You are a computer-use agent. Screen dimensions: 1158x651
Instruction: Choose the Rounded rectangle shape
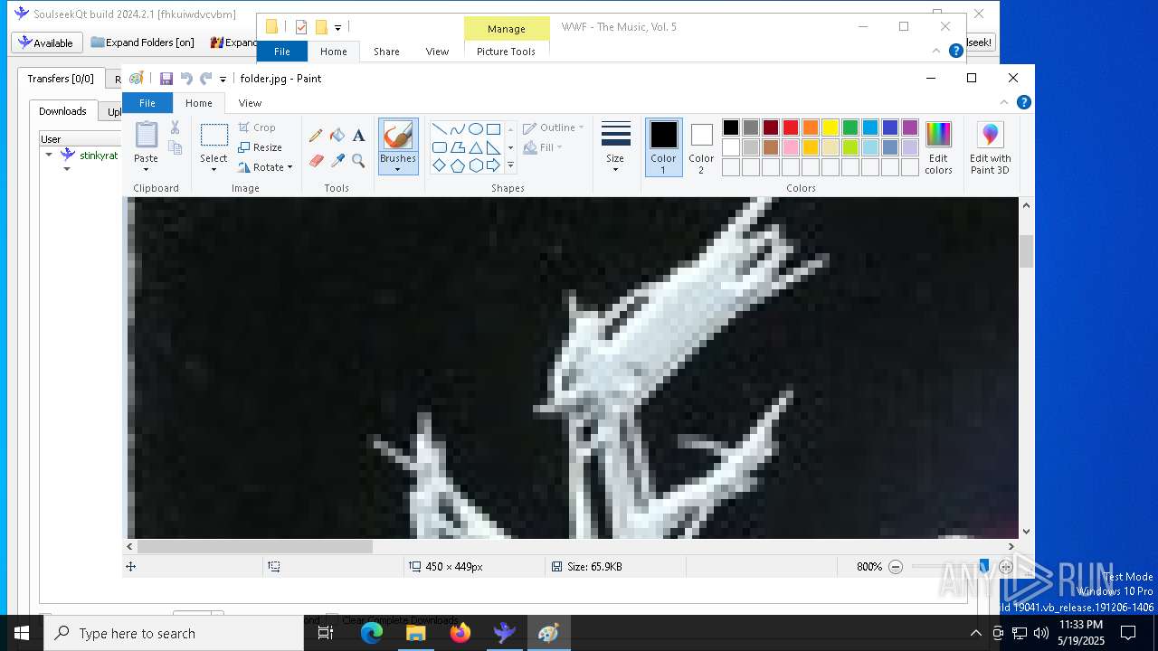coord(439,147)
